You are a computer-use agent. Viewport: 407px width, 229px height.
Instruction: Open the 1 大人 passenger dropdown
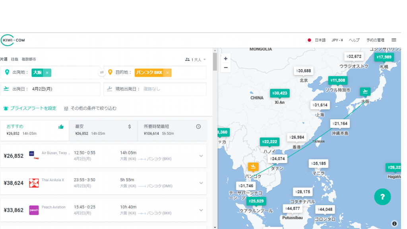[196, 60]
